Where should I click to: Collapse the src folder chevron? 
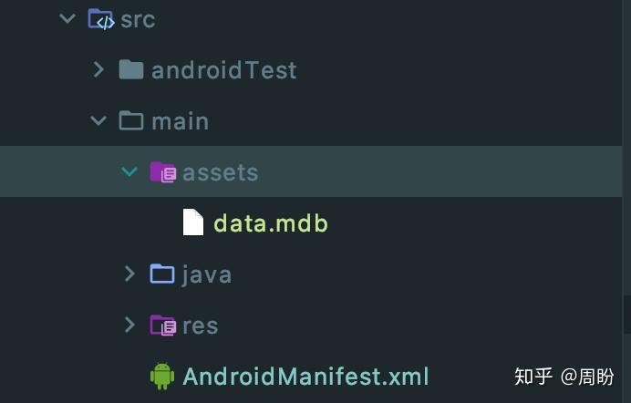pos(67,18)
